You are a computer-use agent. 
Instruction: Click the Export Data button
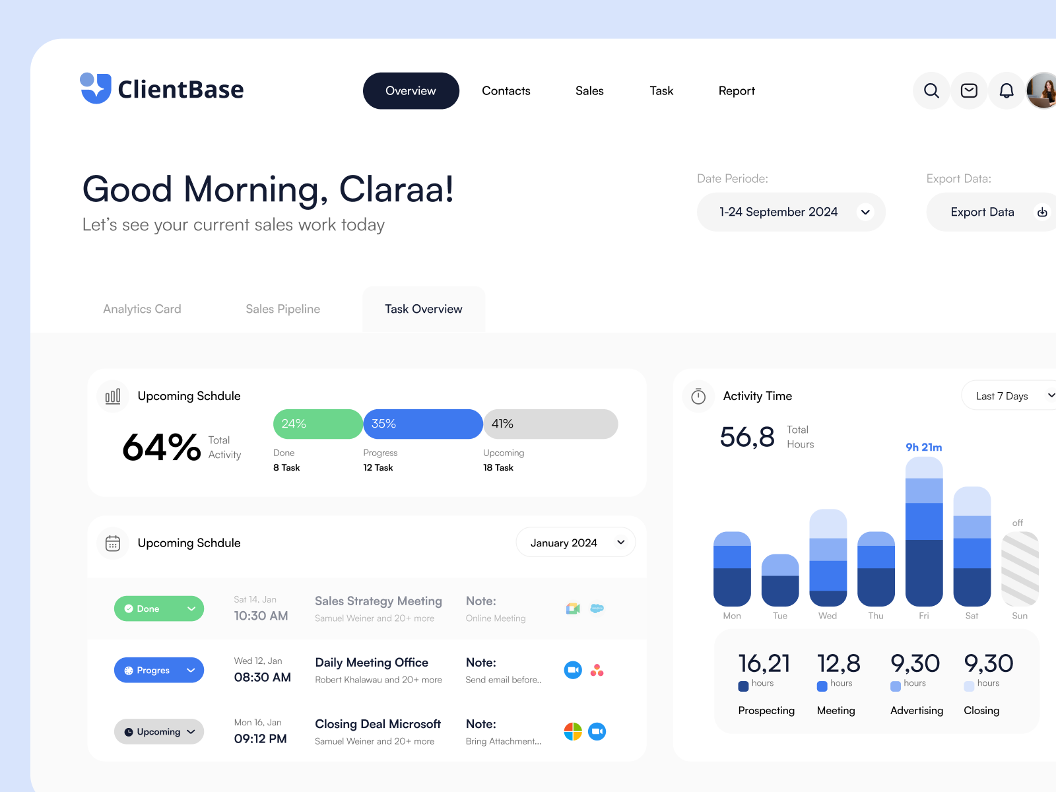click(982, 212)
